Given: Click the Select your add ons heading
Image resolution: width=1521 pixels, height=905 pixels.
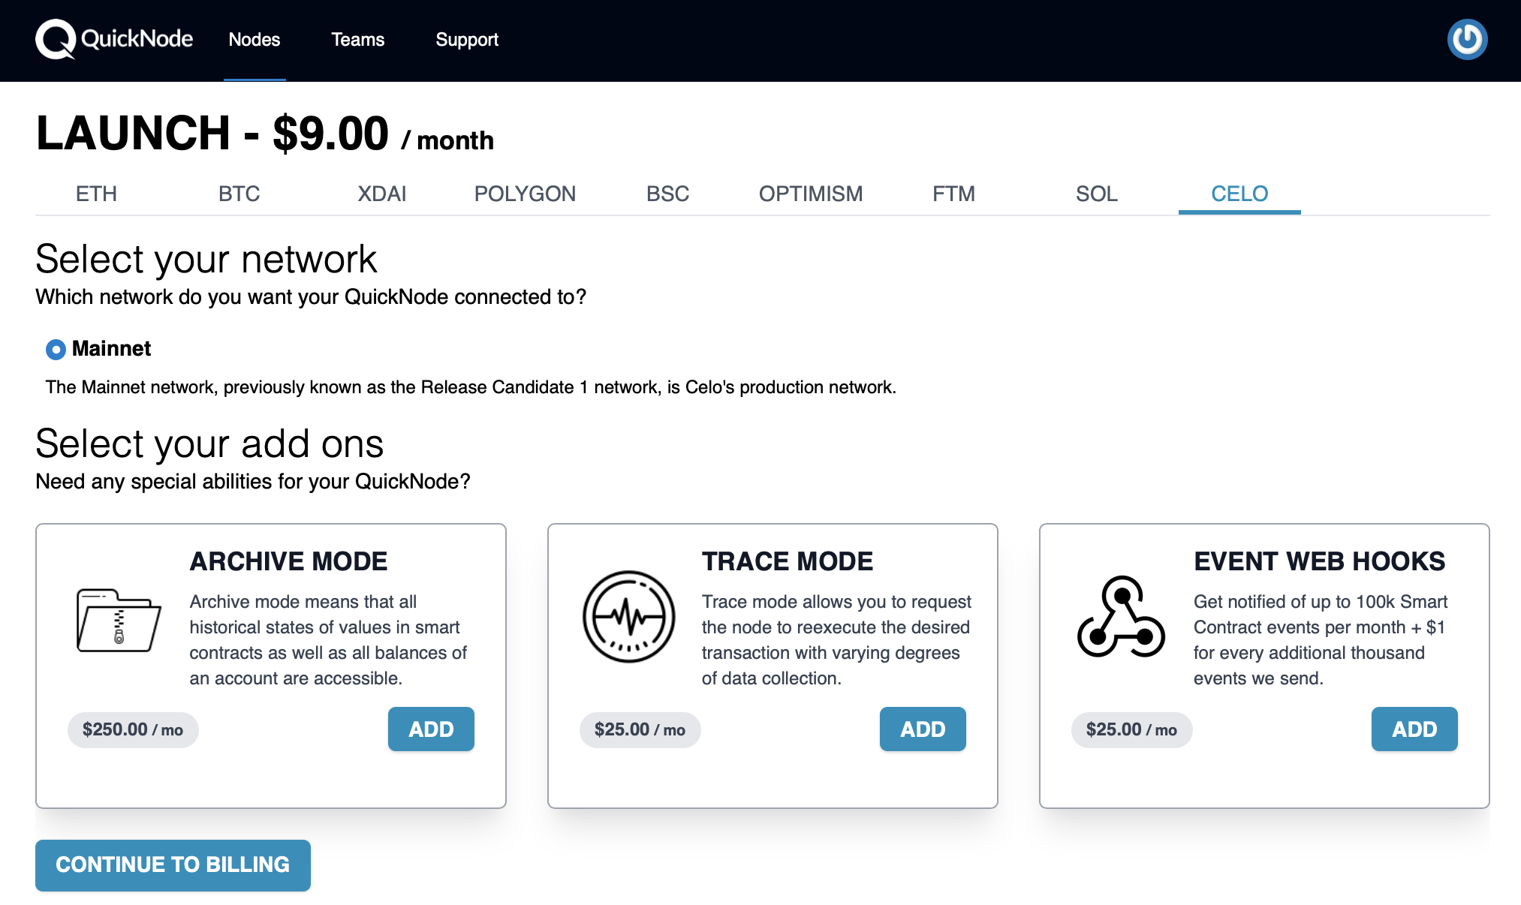Looking at the screenshot, I should pyautogui.click(x=209, y=444).
